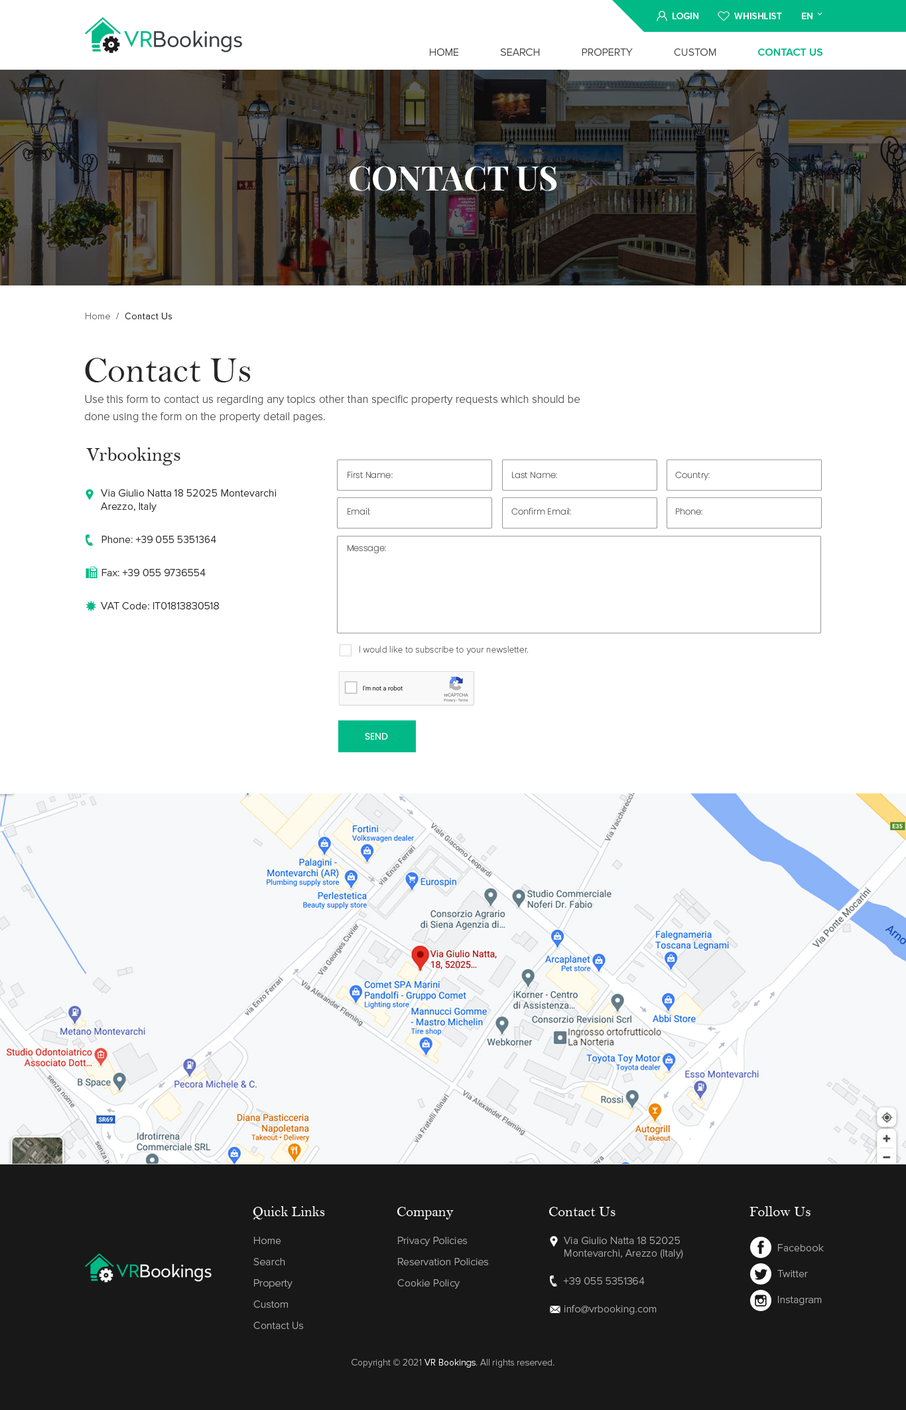Click the Metano Montevarchi fuel pin

tap(75, 1014)
